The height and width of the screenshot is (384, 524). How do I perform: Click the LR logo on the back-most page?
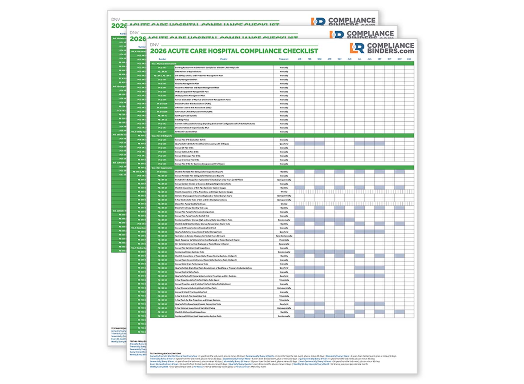(x=318, y=22)
